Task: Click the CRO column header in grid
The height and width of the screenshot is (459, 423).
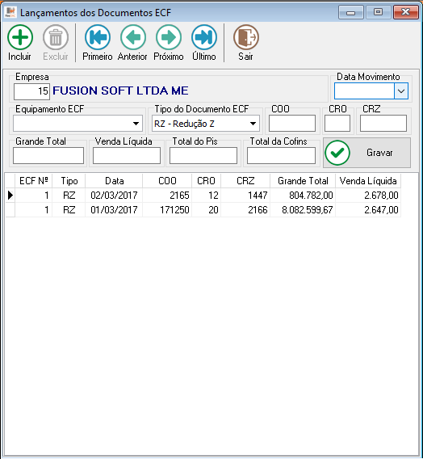Action: (207, 181)
